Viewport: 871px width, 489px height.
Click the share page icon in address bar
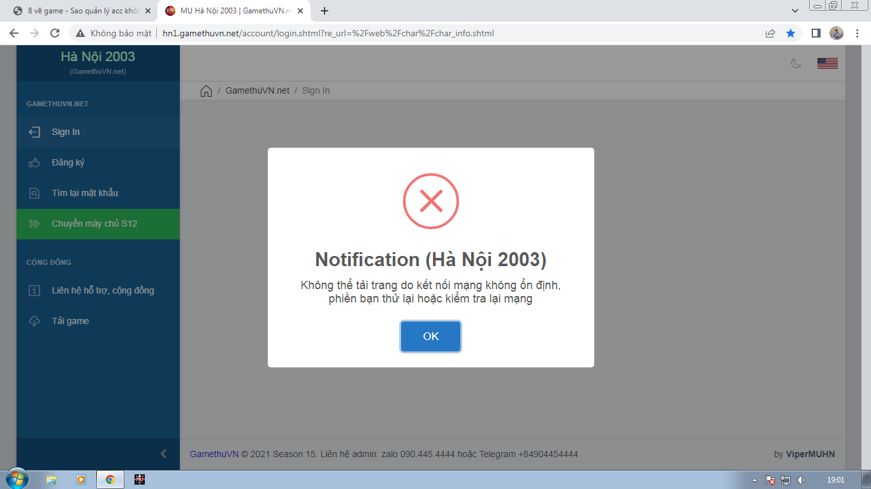[770, 33]
